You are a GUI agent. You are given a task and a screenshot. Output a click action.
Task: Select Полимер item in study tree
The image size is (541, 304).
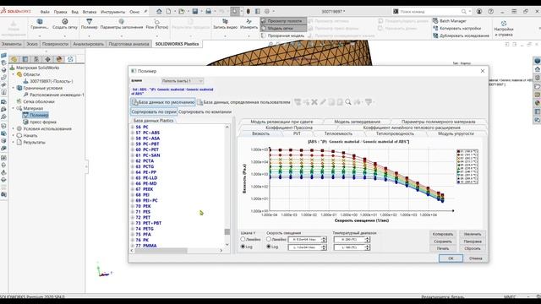(39, 115)
